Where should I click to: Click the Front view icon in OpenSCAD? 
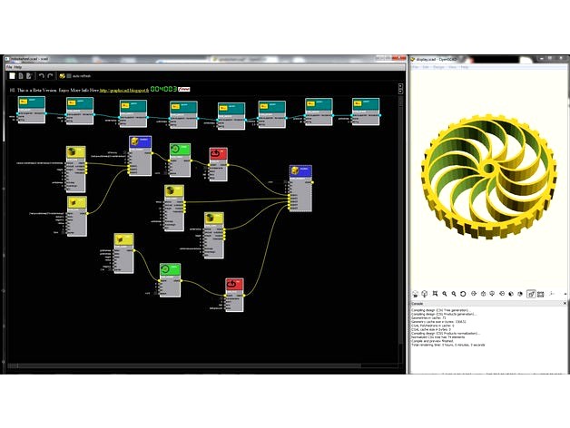coord(511,294)
